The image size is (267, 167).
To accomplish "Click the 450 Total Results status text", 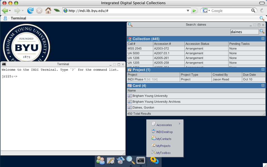I will click(x=139, y=114).
